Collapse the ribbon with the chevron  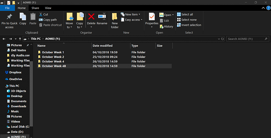click(263, 8)
